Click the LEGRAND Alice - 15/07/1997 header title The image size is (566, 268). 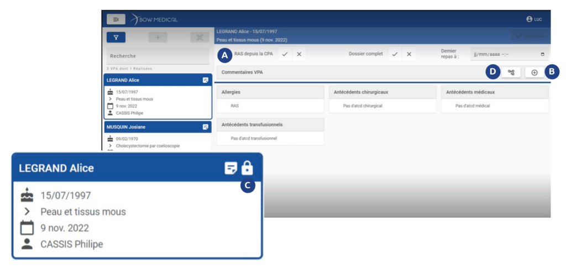pyautogui.click(x=247, y=31)
